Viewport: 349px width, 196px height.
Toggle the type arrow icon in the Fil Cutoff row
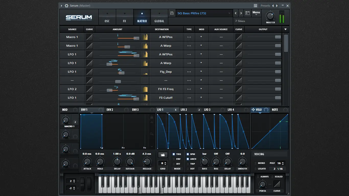[189, 98]
